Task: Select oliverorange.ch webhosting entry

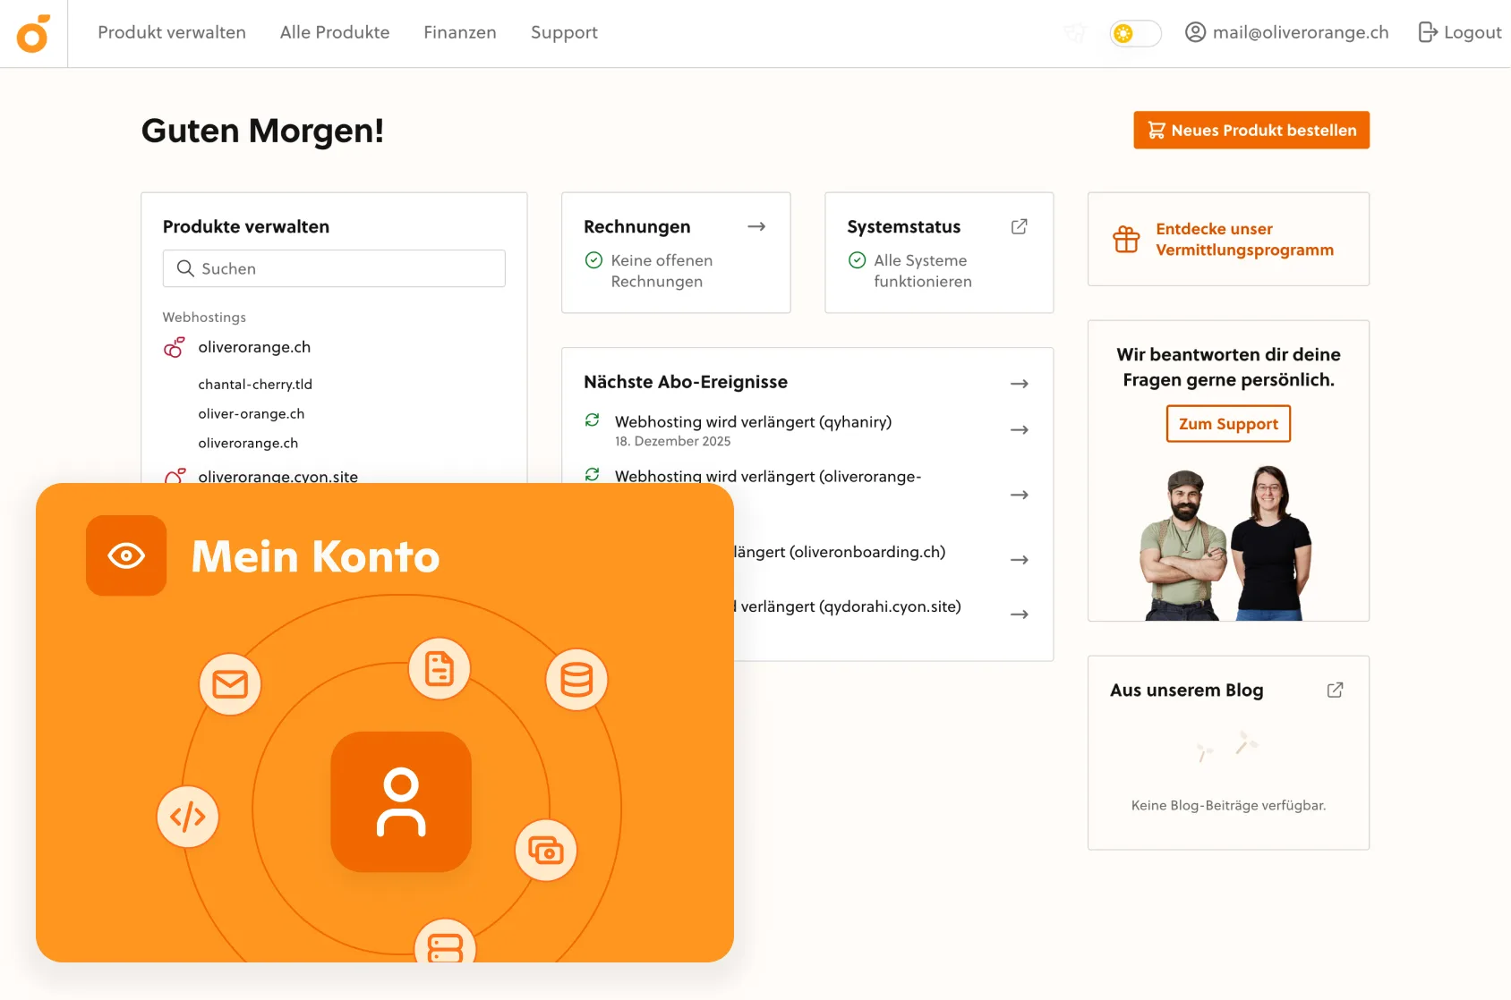Action: [x=254, y=347]
